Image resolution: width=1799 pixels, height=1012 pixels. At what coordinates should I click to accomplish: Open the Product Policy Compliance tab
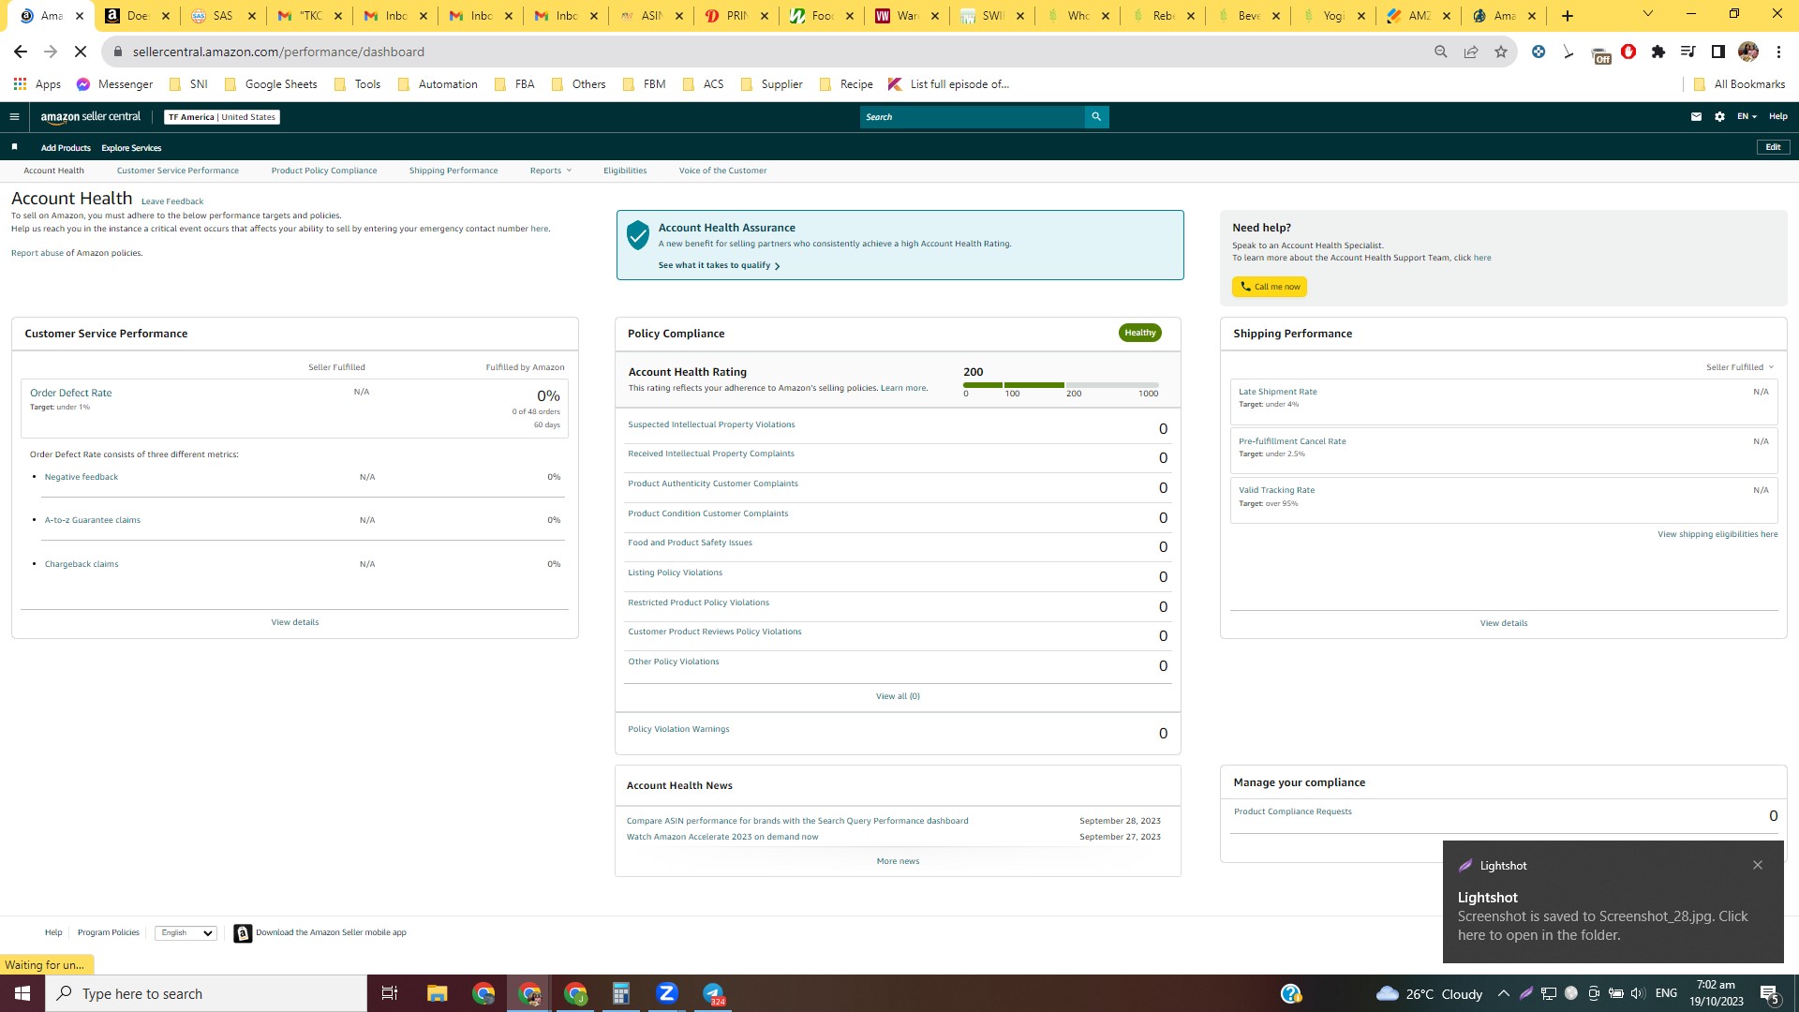pyautogui.click(x=324, y=171)
